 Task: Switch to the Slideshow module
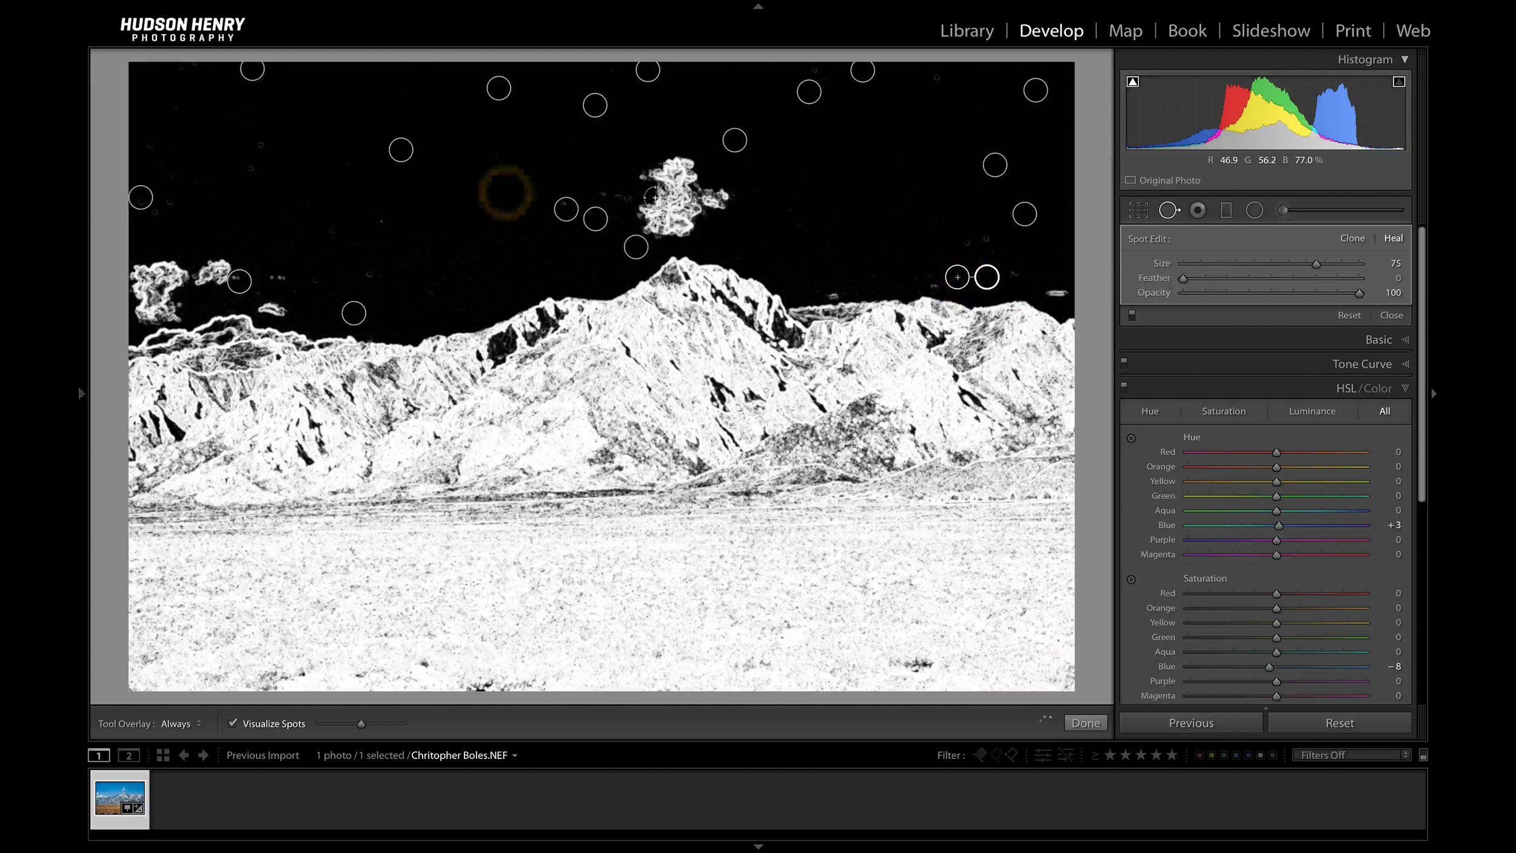(x=1271, y=30)
